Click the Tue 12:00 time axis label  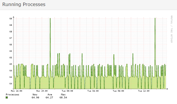point(144,91)
